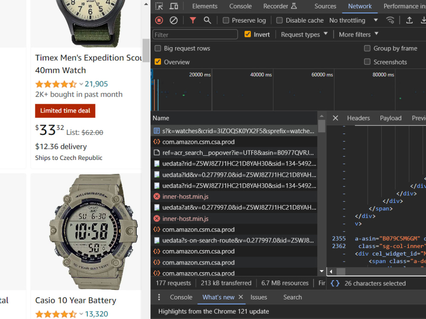Click the blank file icon of ref=acr_search__popover
The width and height of the screenshot is (426, 319).
click(157, 153)
